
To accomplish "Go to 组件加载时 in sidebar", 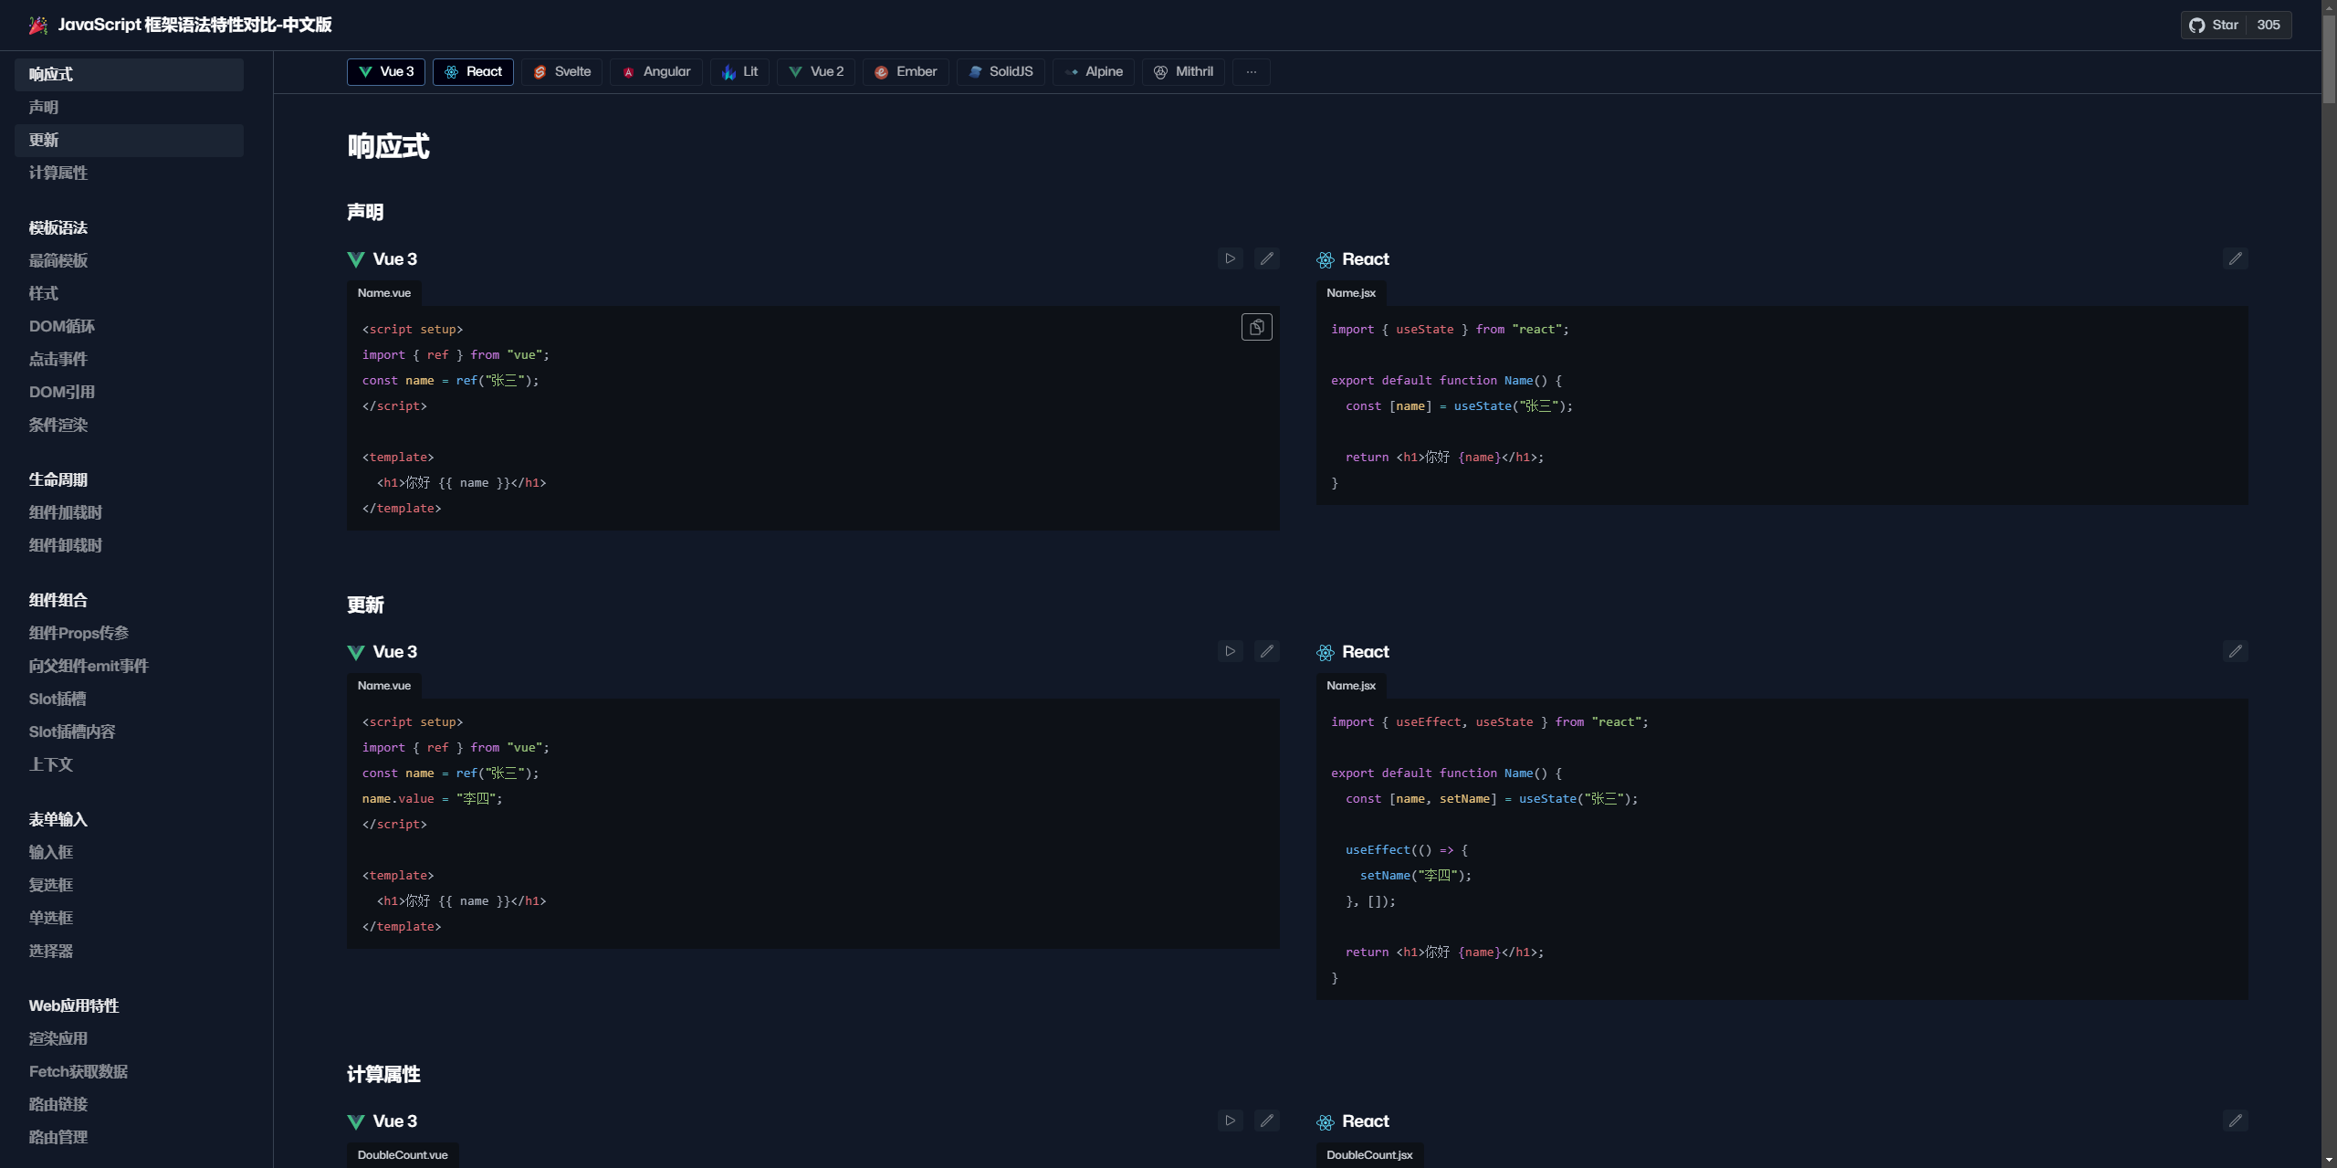I will pos(129,512).
